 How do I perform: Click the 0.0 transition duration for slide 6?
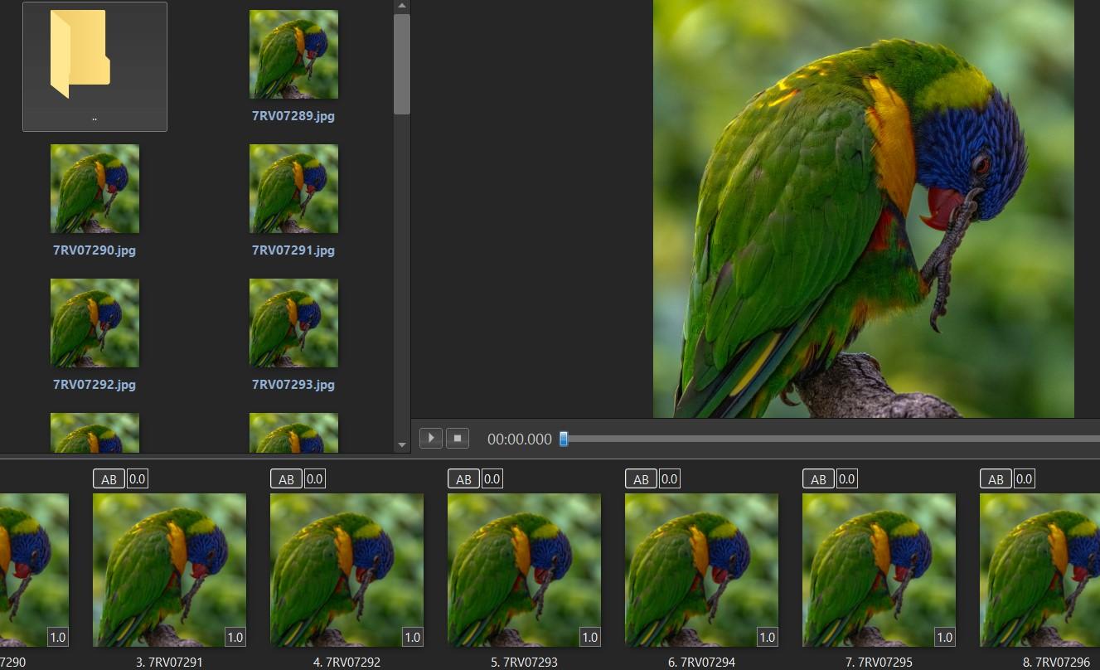click(670, 479)
